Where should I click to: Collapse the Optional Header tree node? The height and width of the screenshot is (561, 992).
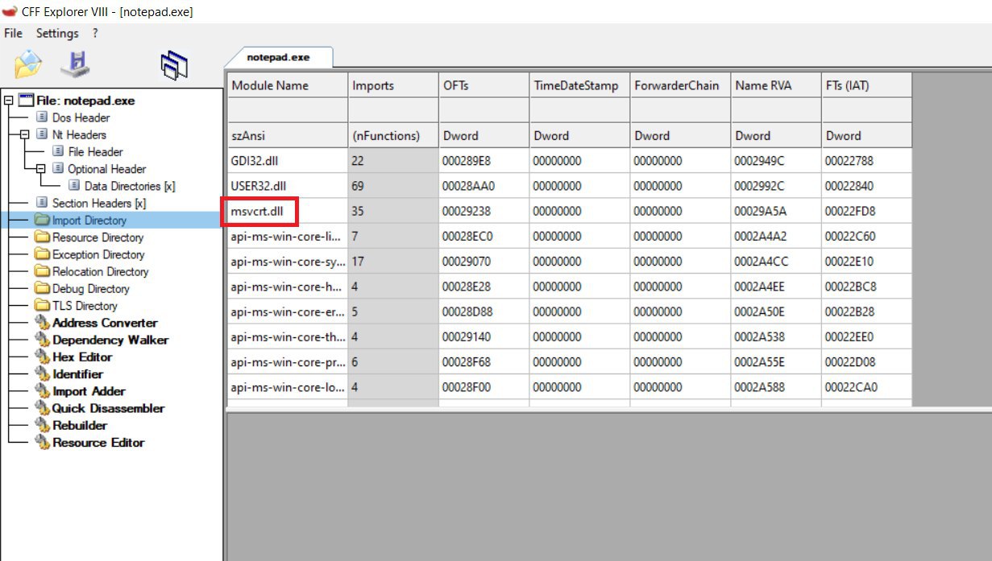tap(41, 169)
